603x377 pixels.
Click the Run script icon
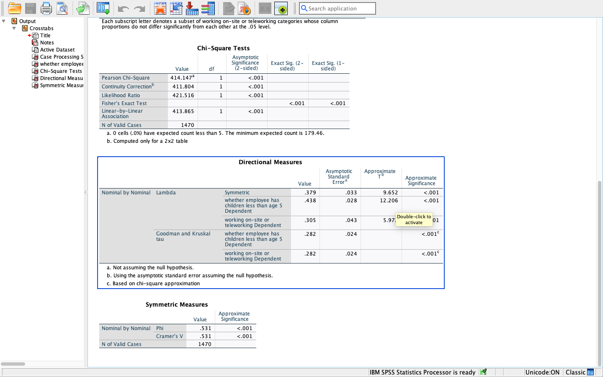[245, 8]
